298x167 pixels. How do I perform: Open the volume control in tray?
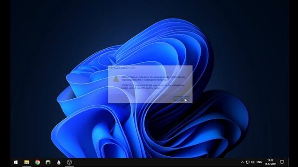click(x=252, y=162)
